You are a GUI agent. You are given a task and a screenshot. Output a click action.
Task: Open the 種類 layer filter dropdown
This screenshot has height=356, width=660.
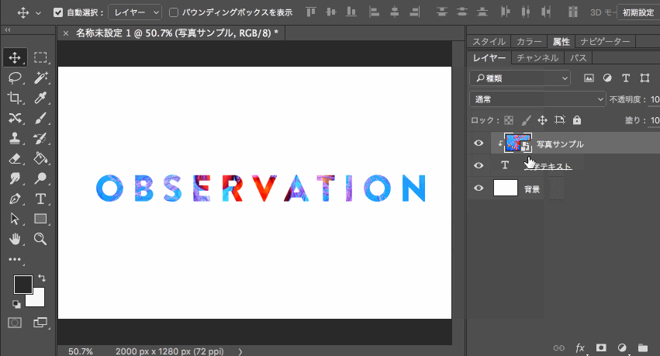[520, 78]
